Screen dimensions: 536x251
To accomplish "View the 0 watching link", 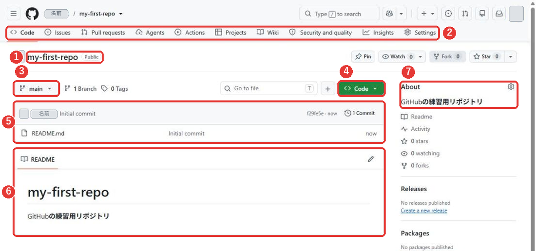I will [421, 153].
